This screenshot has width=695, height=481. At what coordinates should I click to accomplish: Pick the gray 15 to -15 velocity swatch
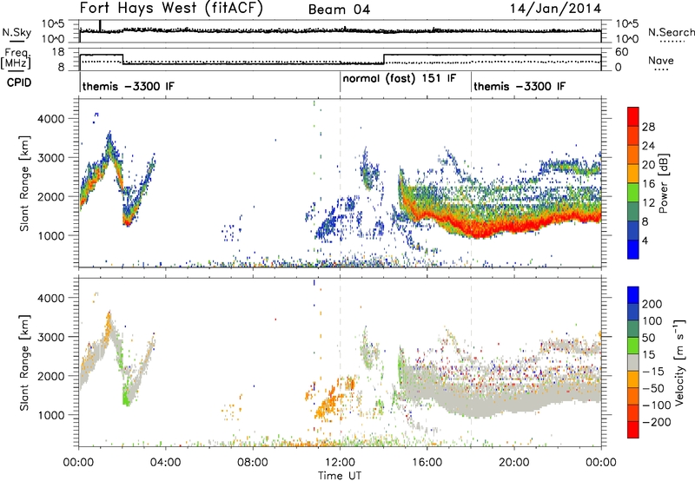click(633, 362)
